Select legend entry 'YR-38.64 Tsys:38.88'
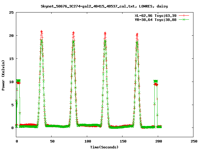Viewport: 200px width, 150px height. [x=156, y=20]
